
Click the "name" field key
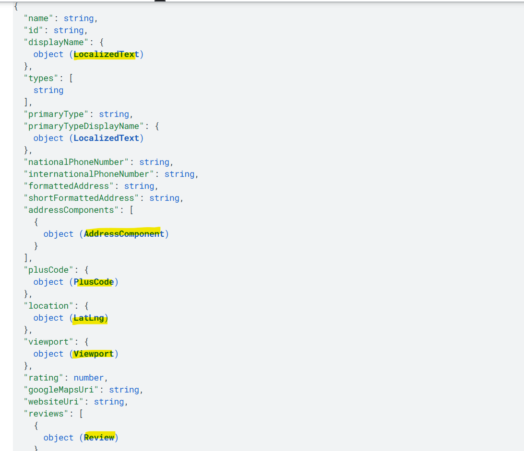[38, 18]
